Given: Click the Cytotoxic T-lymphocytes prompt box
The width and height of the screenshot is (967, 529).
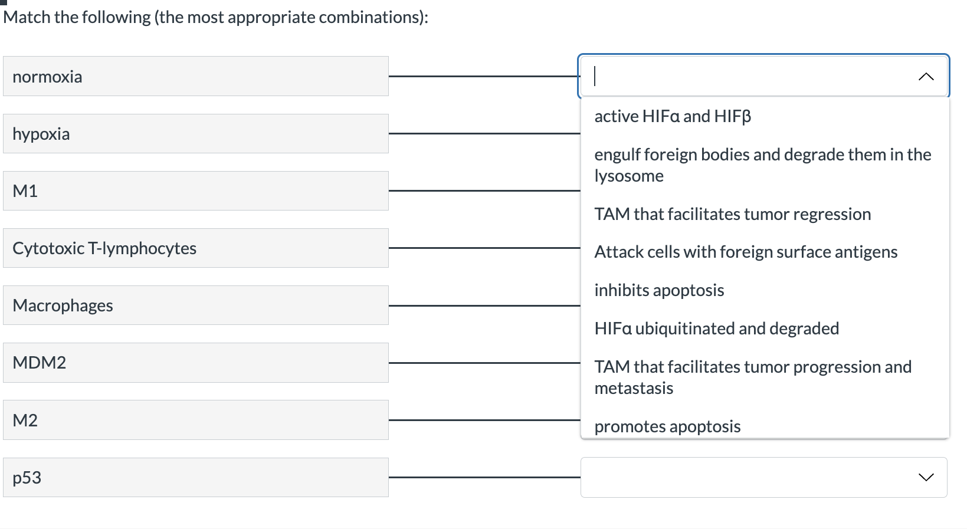Looking at the screenshot, I should 196,248.
